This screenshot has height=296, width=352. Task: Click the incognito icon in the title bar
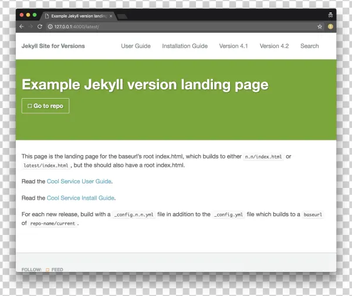[330, 15]
